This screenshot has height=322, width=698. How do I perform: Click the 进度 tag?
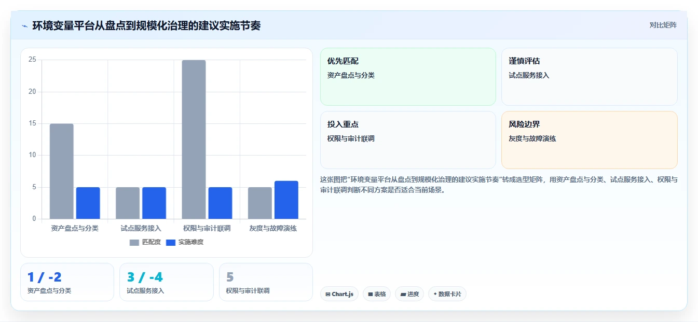point(409,294)
